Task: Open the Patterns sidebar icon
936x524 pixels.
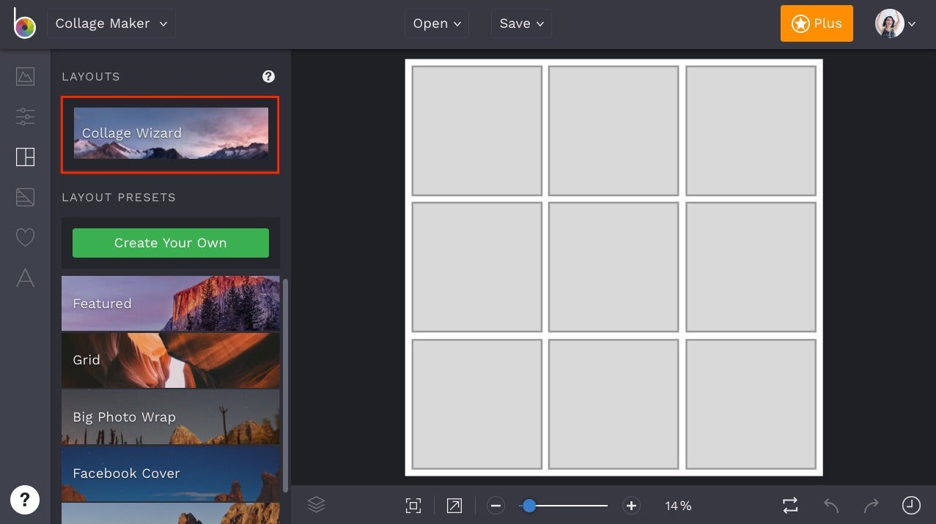Action: click(x=25, y=197)
